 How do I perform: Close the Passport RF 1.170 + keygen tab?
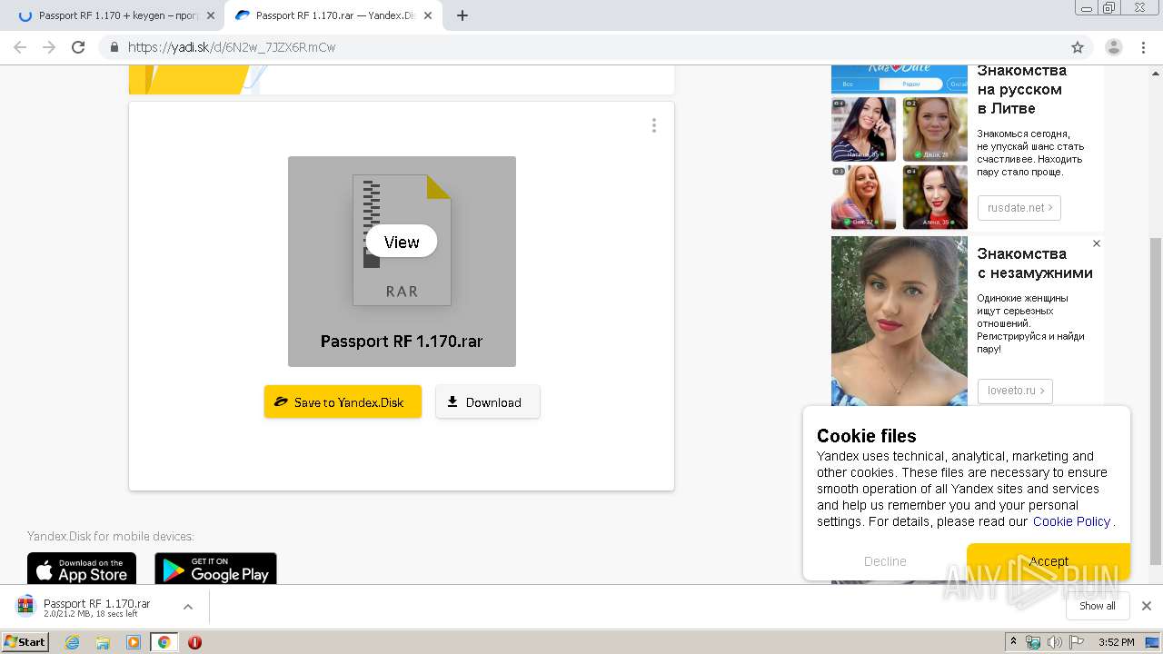click(x=211, y=15)
